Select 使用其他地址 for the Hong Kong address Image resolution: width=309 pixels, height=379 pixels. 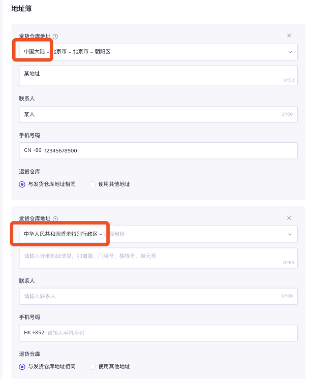pos(92,366)
